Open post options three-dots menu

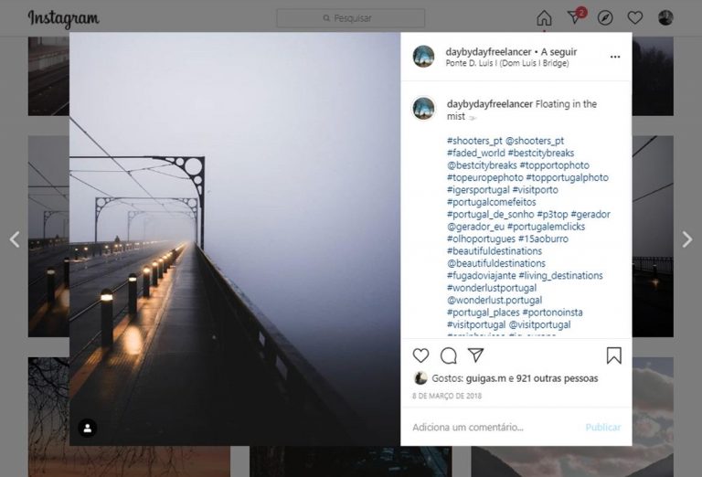click(x=615, y=57)
